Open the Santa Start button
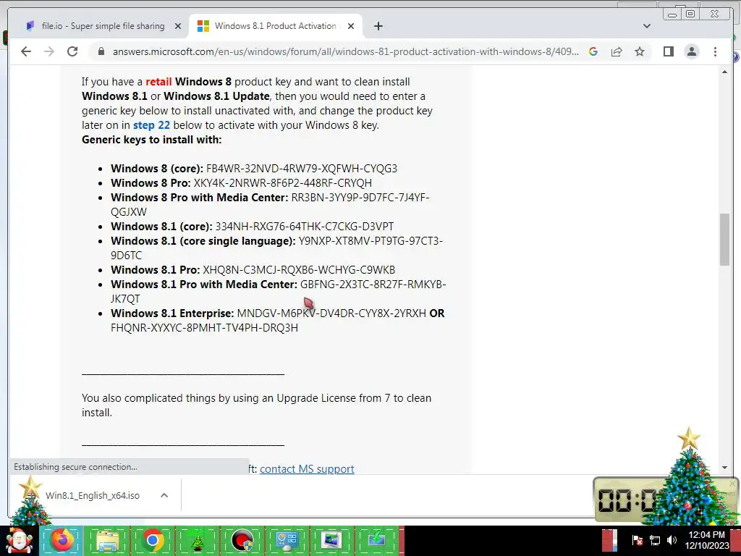 click(19, 540)
